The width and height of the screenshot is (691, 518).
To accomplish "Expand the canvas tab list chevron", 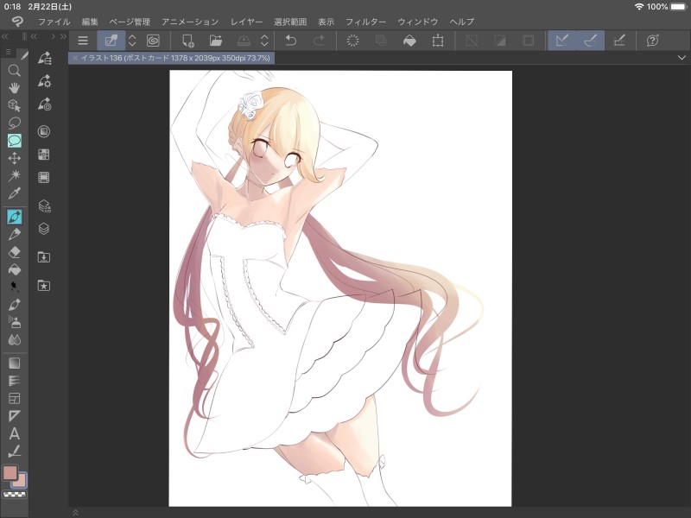I will [x=681, y=58].
